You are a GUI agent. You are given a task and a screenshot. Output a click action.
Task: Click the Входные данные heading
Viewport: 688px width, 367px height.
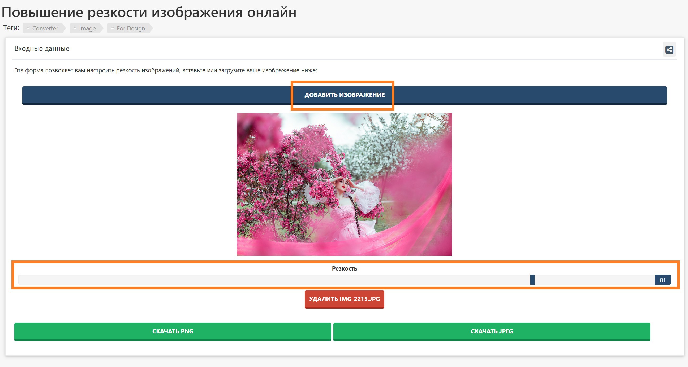click(42, 48)
